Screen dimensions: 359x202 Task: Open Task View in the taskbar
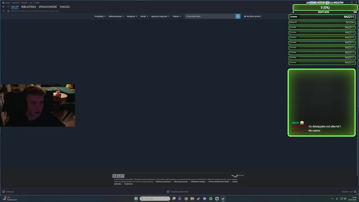174,199
